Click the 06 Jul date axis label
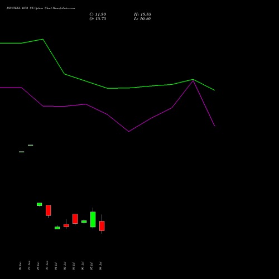 [x=83, y=266]
